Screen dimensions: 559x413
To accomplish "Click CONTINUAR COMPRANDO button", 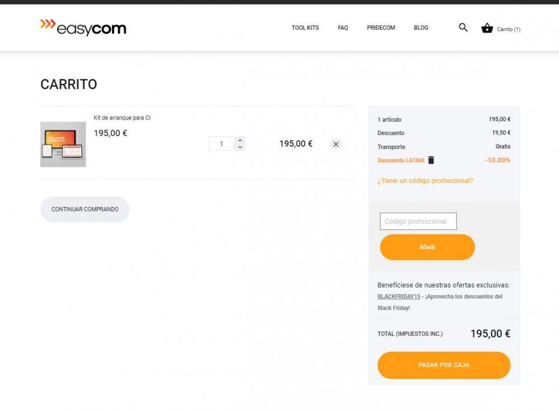I will point(84,209).
